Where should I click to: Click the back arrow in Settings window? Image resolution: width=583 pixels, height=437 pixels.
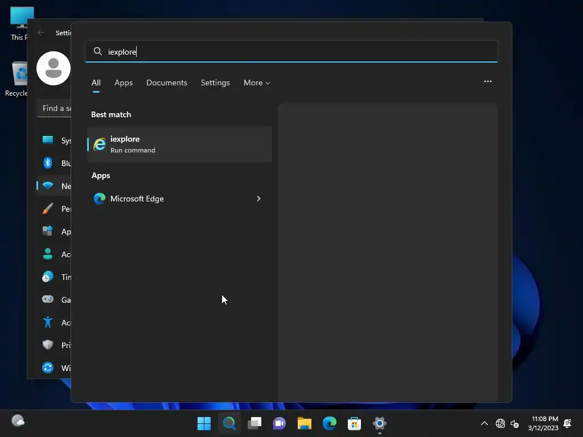click(x=41, y=32)
